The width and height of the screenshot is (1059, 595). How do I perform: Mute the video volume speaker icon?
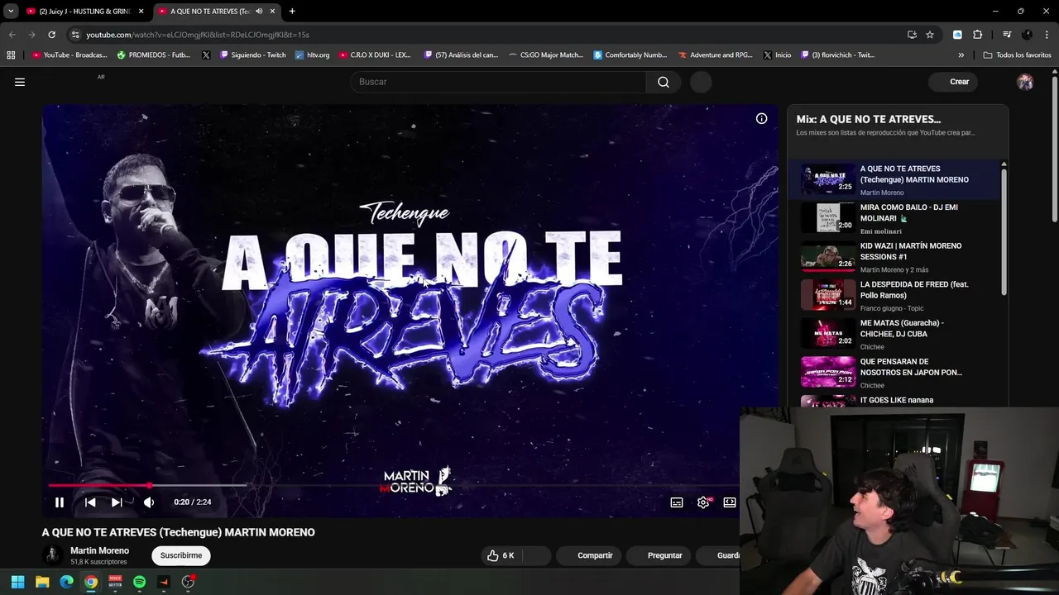click(149, 502)
